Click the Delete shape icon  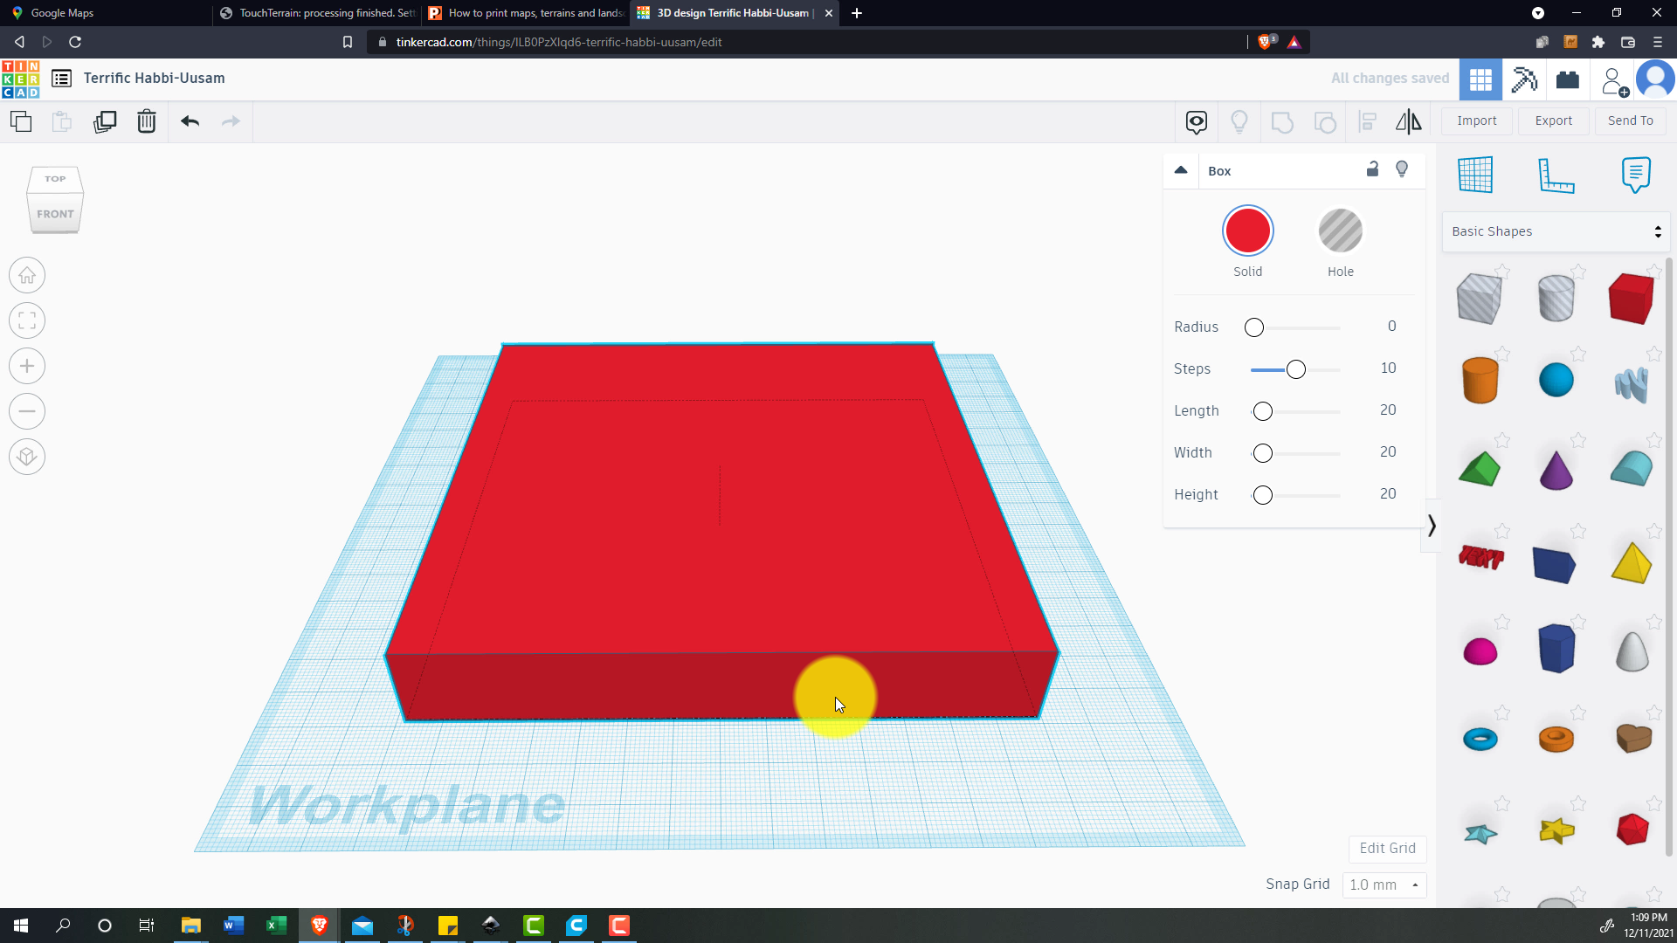[146, 120]
